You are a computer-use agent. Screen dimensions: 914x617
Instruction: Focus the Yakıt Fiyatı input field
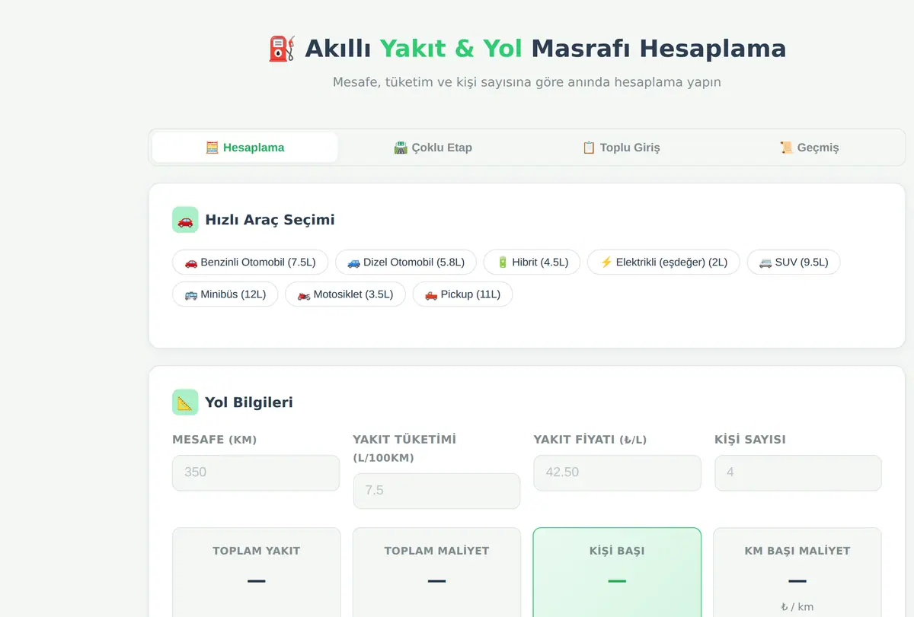(x=617, y=472)
